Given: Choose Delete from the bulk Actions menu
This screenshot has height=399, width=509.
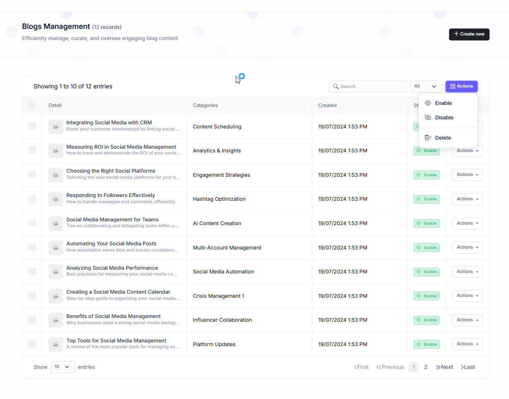Looking at the screenshot, I should [x=443, y=138].
